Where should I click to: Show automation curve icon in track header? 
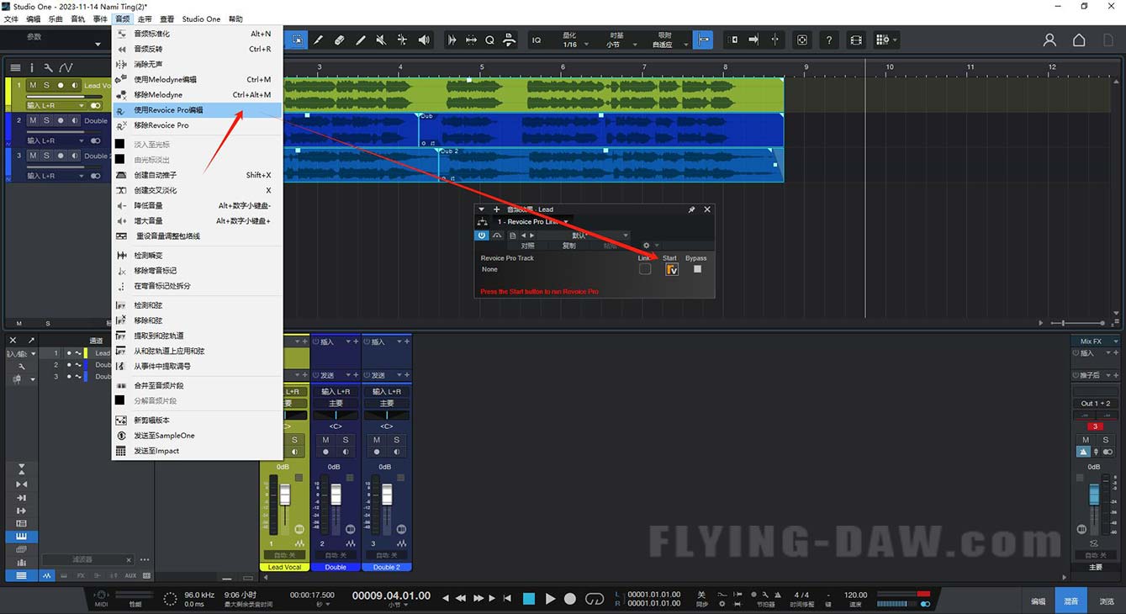[x=66, y=67]
